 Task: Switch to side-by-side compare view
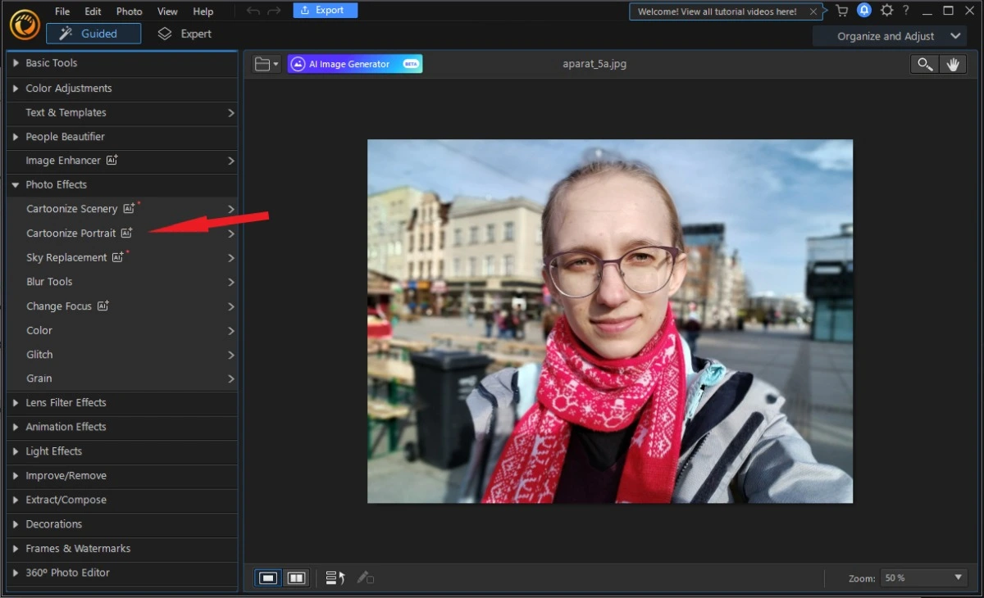[296, 578]
